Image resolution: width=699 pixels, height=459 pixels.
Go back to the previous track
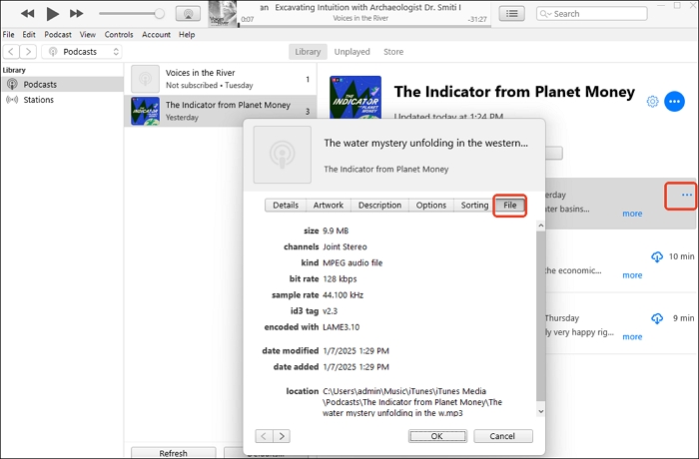(x=27, y=14)
